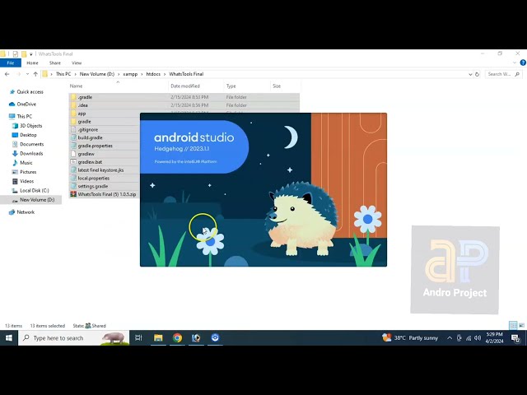Select the app folder
Screen dimensions: 527x395
click(82, 114)
